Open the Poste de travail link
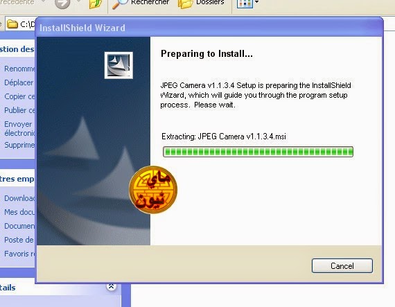The image size is (395, 307). pos(19,240)
